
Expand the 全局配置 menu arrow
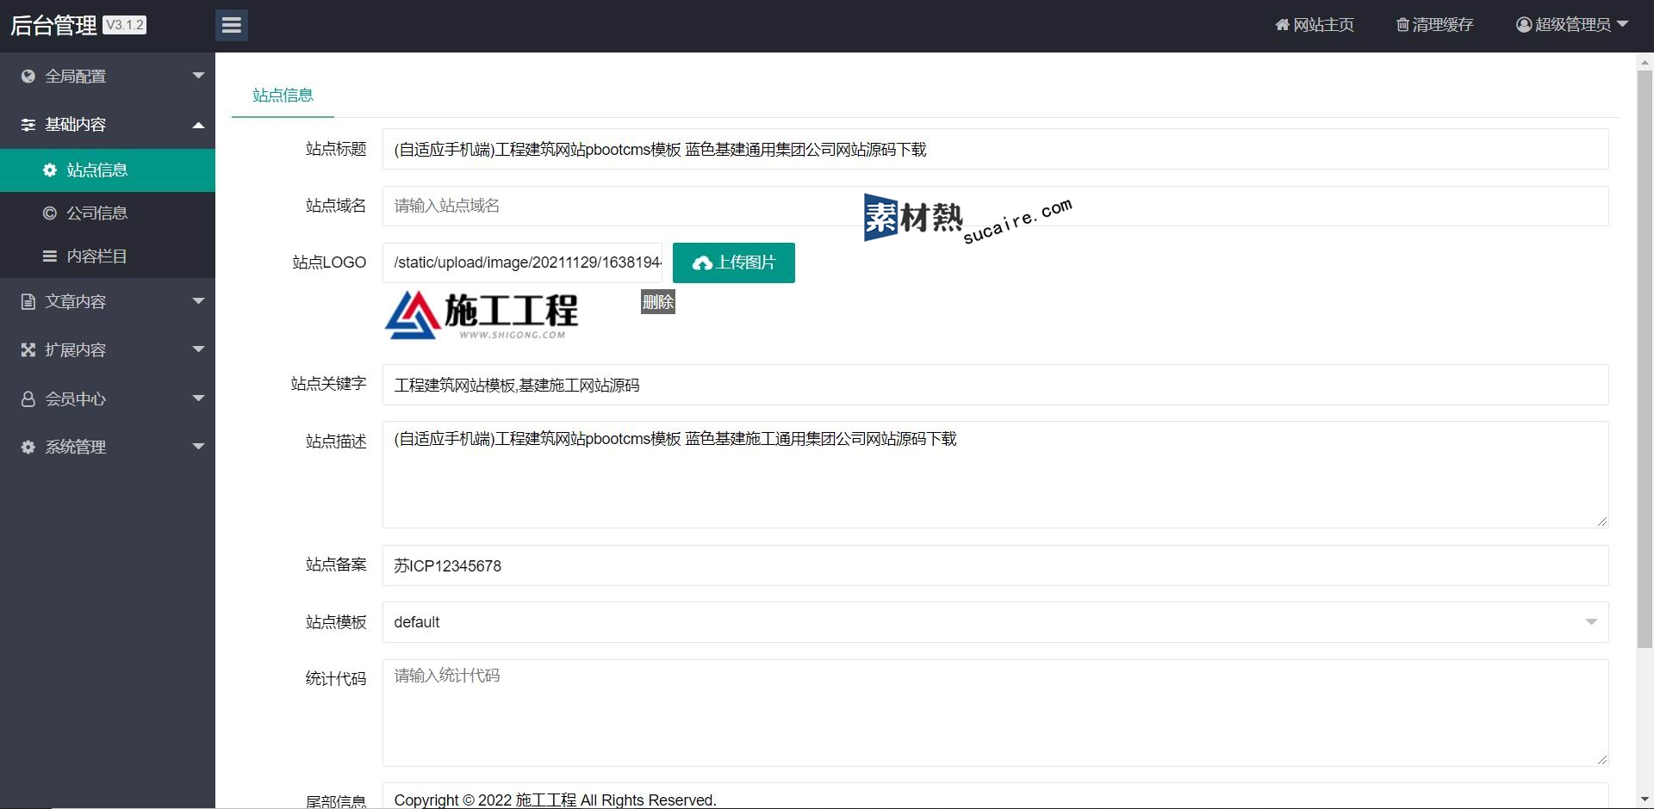(199, 76)
